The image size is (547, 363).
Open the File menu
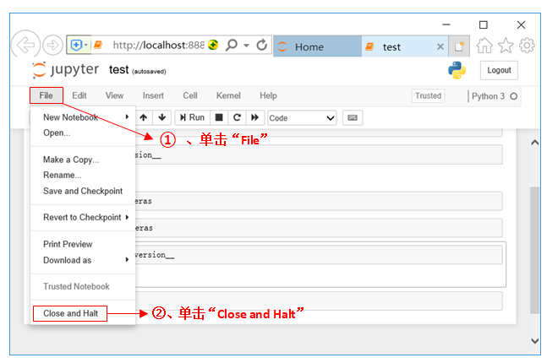(46, 95)
